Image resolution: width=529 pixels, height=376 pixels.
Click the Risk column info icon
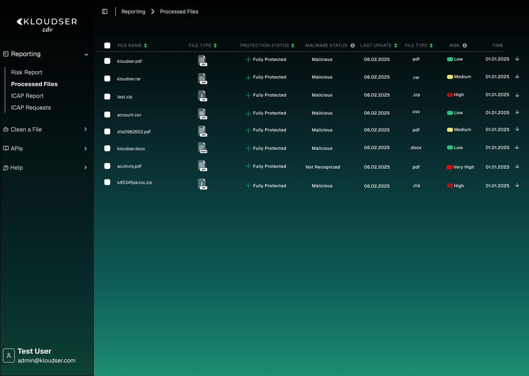click(x=465, y=45)
